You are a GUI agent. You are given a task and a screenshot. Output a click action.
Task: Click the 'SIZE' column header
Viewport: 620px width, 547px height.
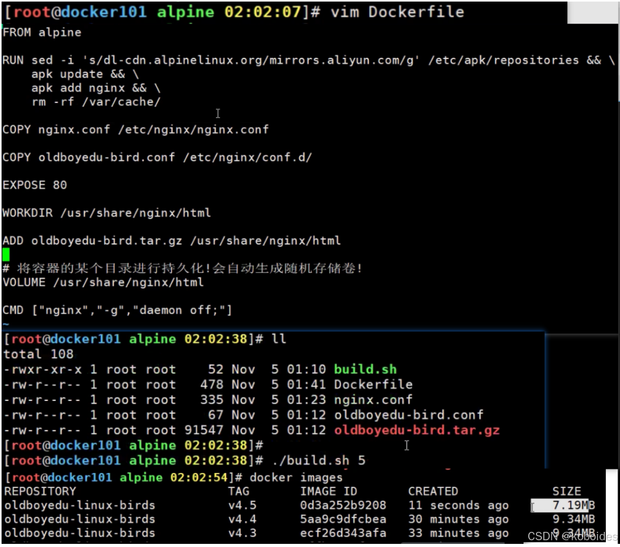[567, 491]
